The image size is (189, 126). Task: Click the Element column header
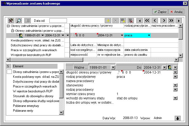point(35,66)
